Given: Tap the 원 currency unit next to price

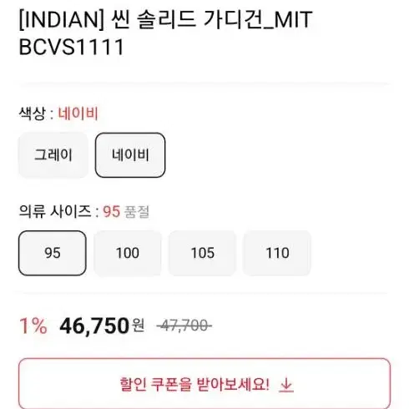Looking at the screenshot, I should [139, 325].
